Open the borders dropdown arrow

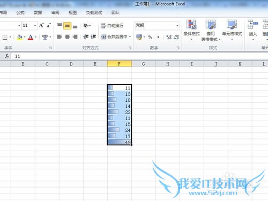coord(10,37)
